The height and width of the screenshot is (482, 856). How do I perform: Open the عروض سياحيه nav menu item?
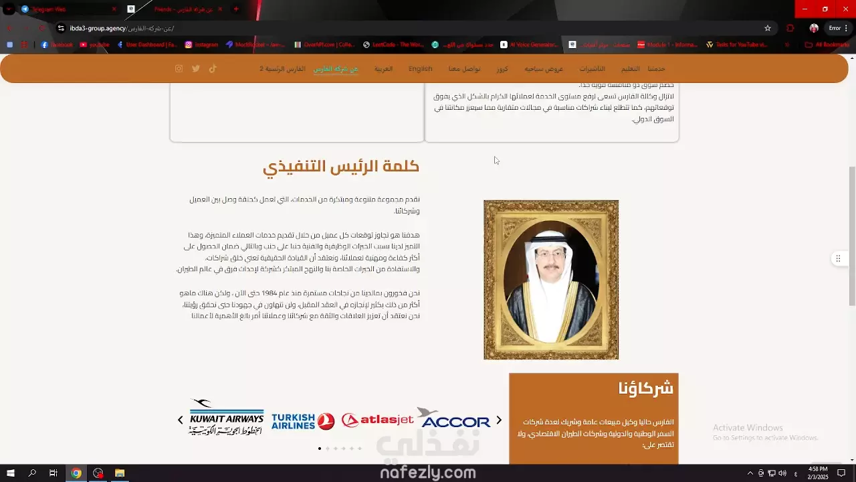[x=544, y=69]
